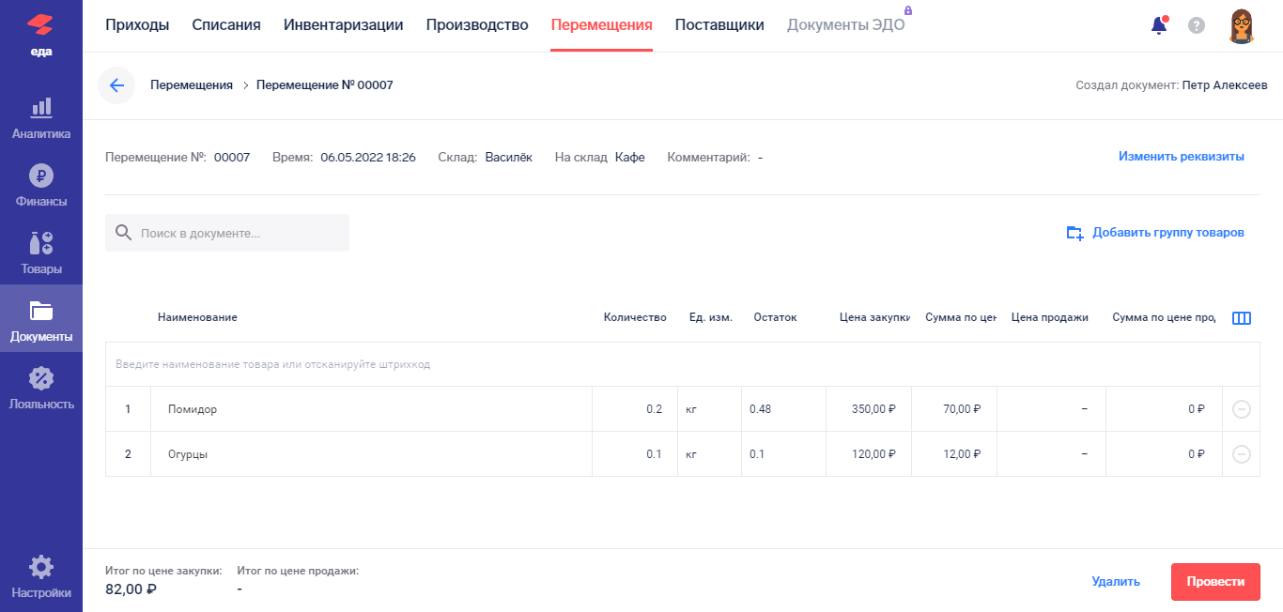Open Аналитика section in sidebar
Viewport: 1283px width, 612px height.
coord(41,118)
